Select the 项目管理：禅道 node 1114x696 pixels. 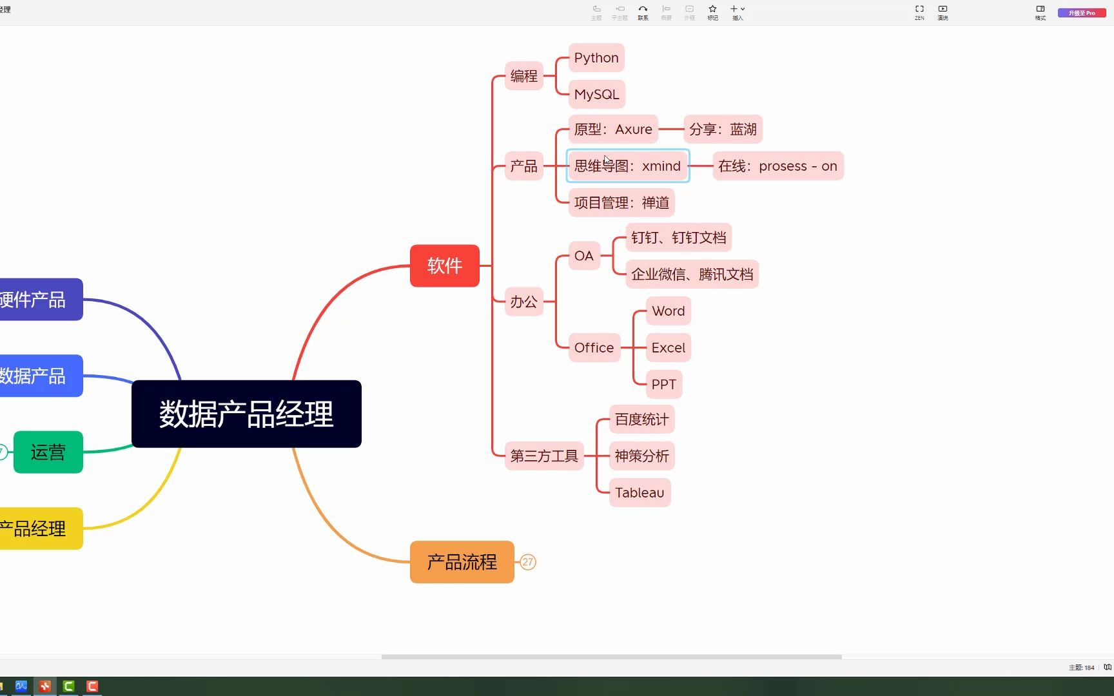[622, 203]
